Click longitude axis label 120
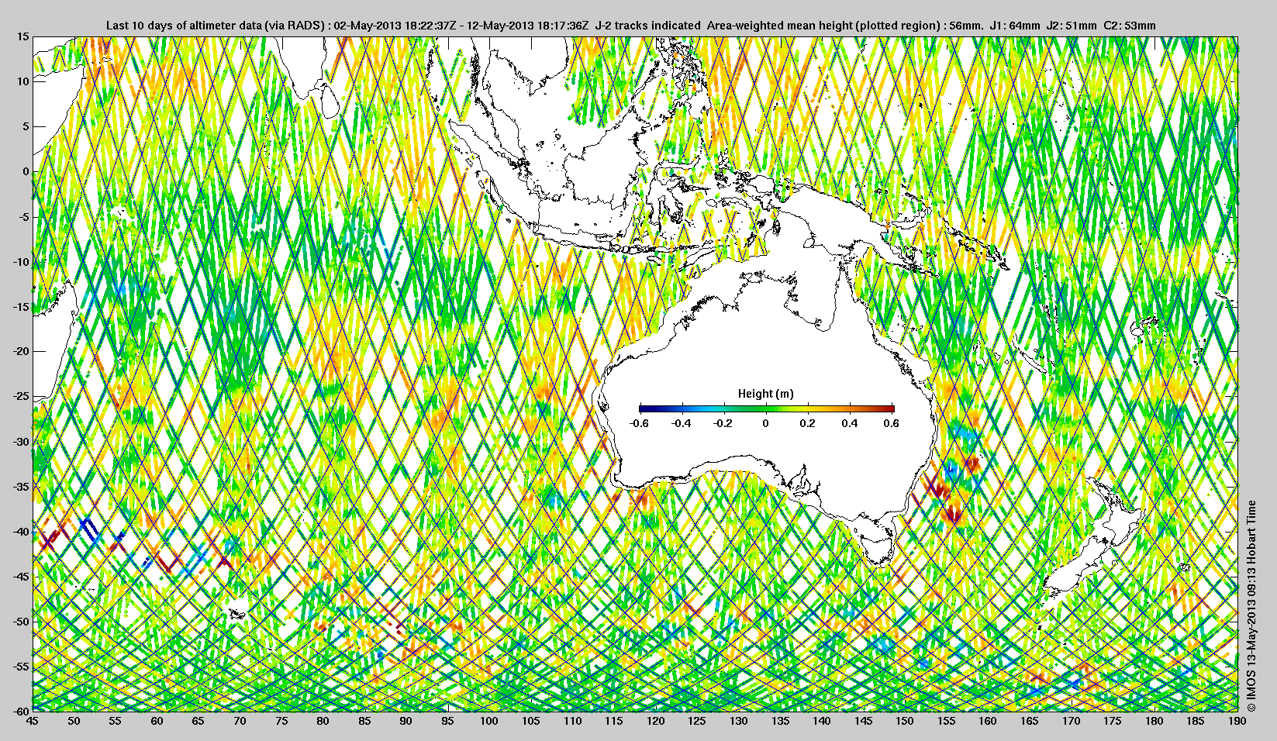The width and height of the screenshot is (1277, 741). 656,721
